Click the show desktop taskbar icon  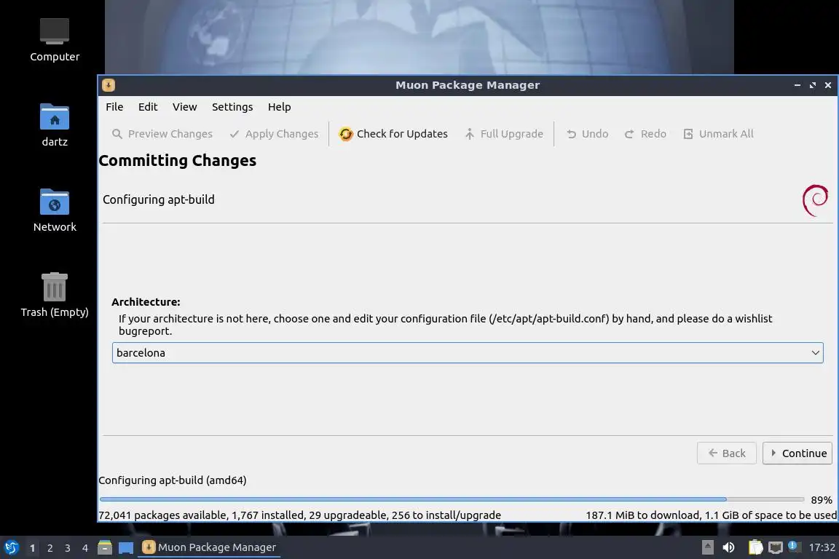tap(126, 547)
